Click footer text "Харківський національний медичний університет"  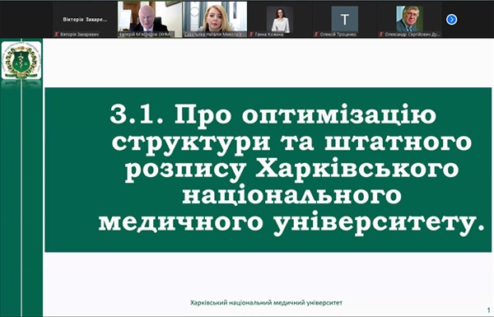point(266,303)
